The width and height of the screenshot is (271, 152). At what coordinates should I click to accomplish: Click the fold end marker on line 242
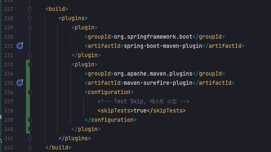click(x=30, y=147)
